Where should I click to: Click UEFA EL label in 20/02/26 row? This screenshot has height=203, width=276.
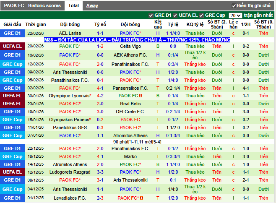point(12,46)
